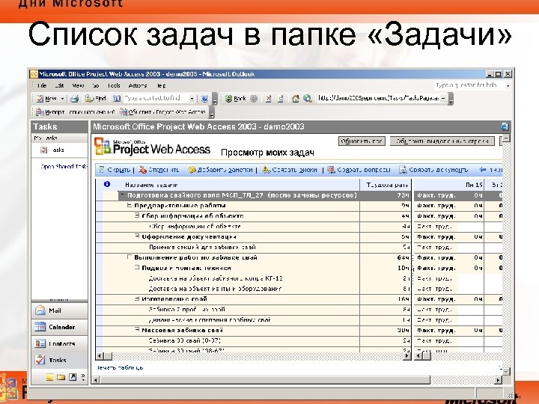
Task: Open the Edit menu
Action: (59, 85)
